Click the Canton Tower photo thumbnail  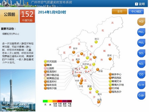[18, 90]
